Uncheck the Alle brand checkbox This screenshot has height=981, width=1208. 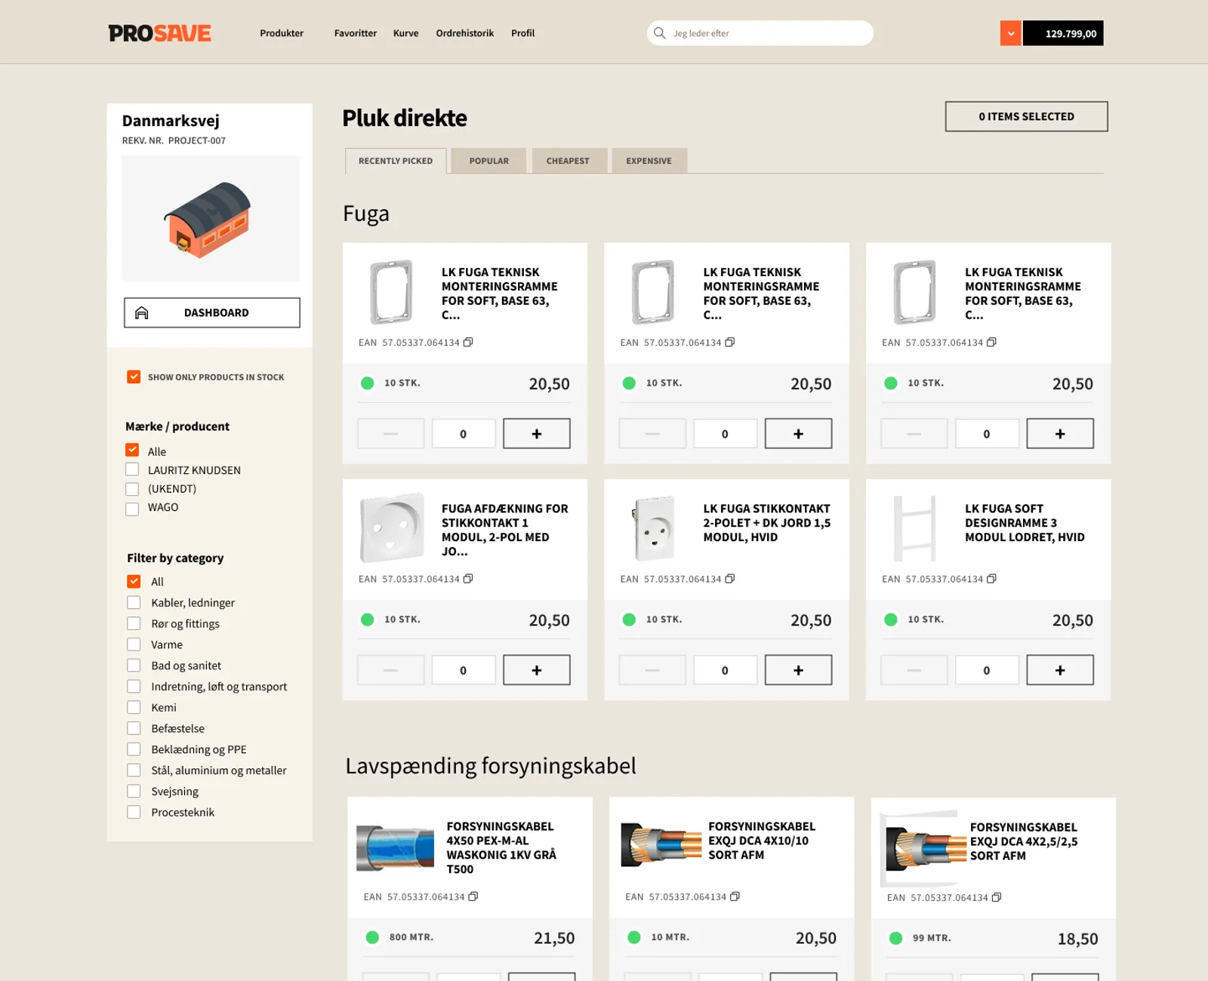[132, 451]
